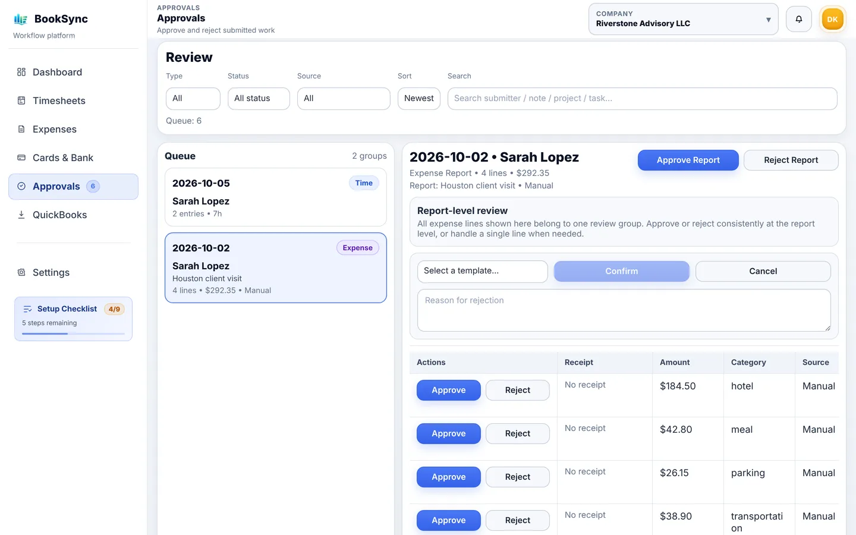Open the QuickBooks section

(73, 215)
